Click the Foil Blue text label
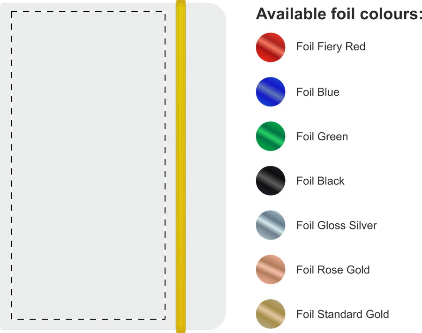Screen dimensions: 422x333 click(x=318, y=92)
